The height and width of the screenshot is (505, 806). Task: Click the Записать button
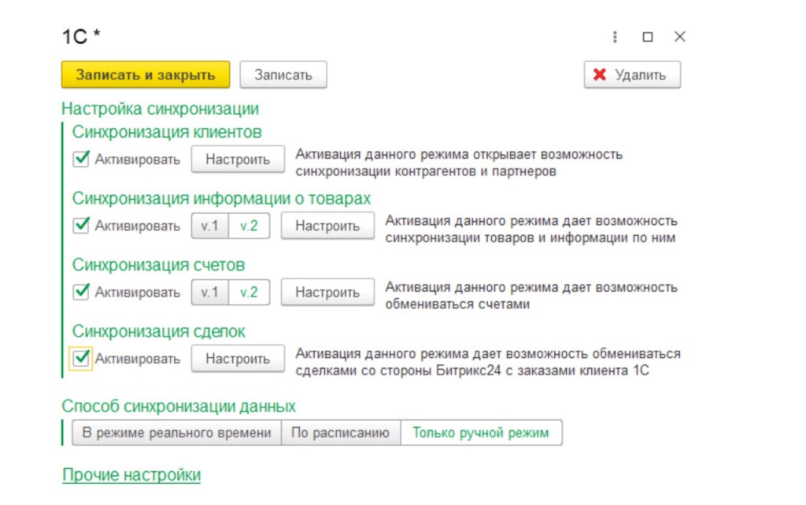[x=283, y=75]
